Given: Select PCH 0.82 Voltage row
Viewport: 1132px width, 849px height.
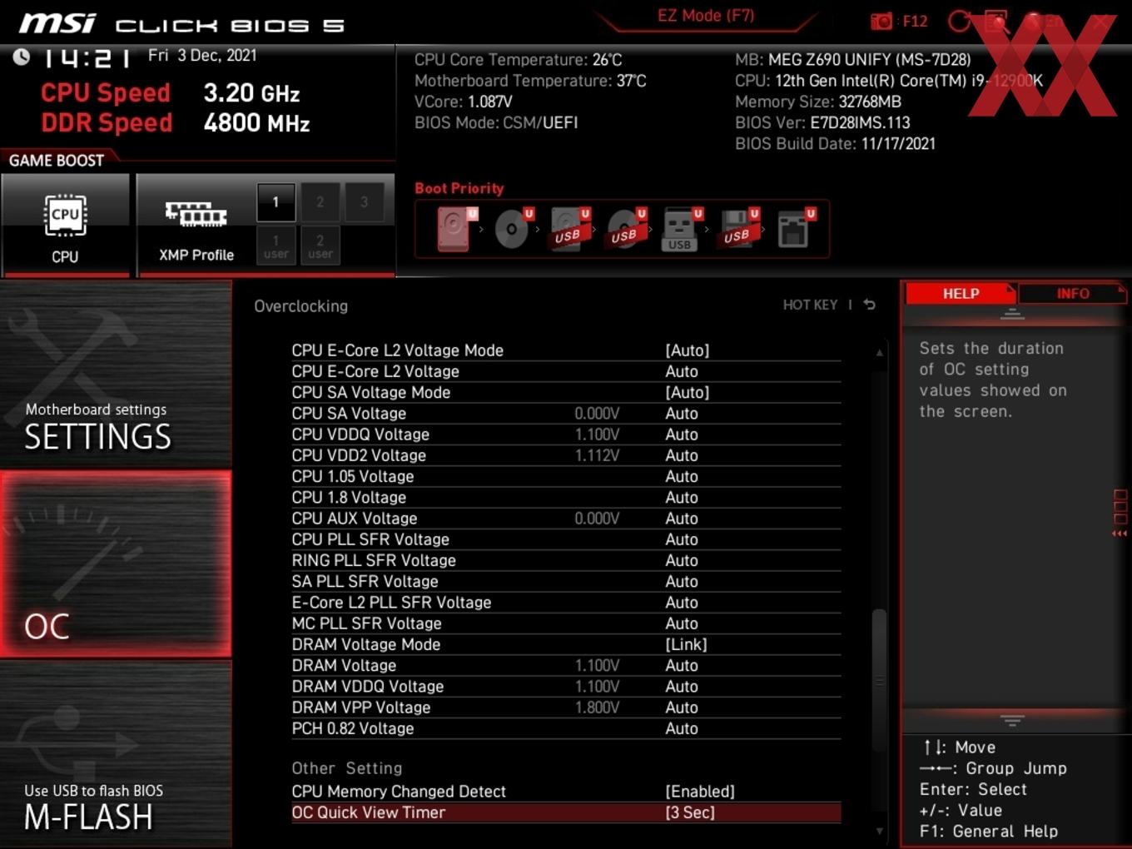Looking at the screenshot, I should click(x=566, y=728).
